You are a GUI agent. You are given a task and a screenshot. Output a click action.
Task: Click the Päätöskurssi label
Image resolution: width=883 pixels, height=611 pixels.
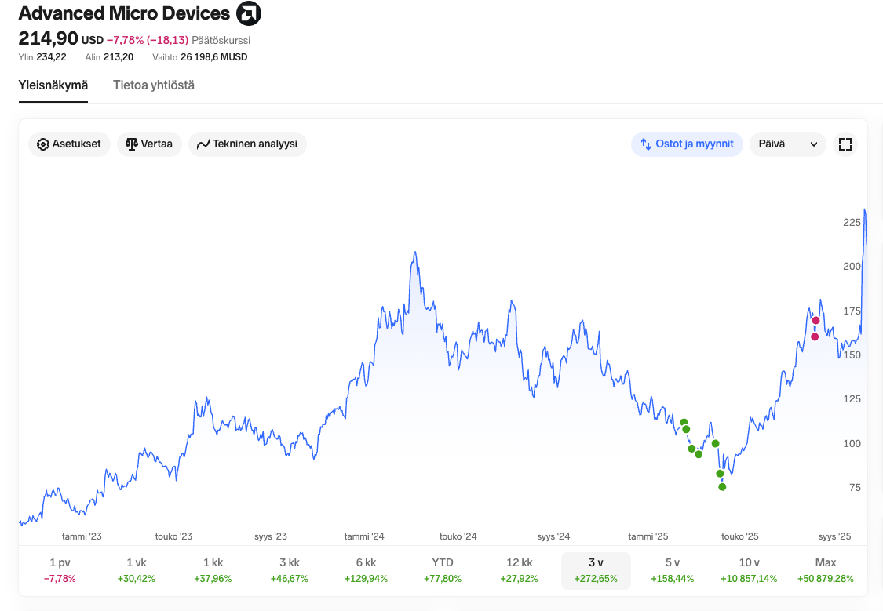(x=221, y=41)
